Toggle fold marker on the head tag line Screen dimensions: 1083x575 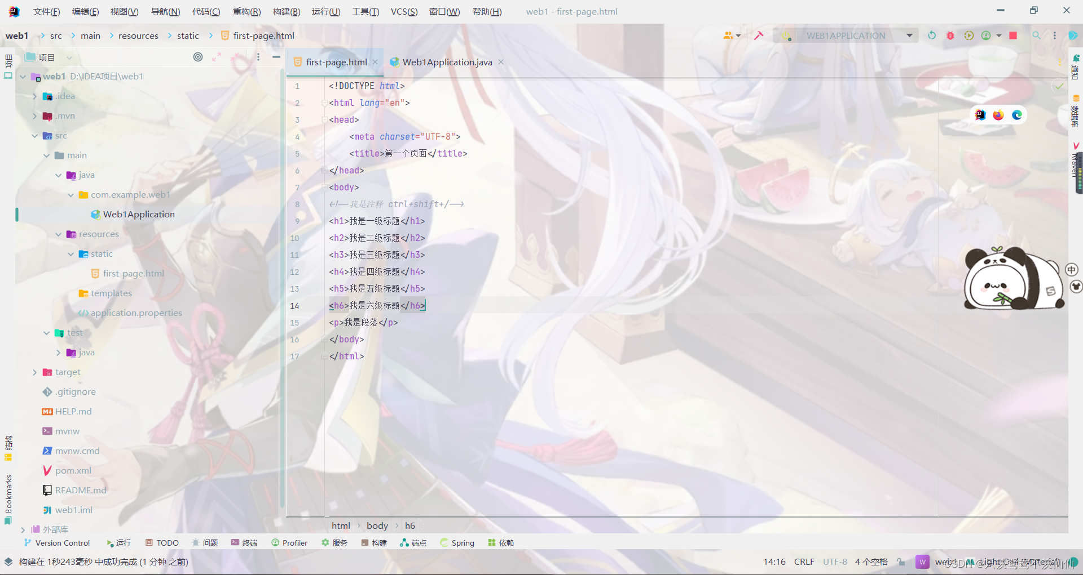324,120
